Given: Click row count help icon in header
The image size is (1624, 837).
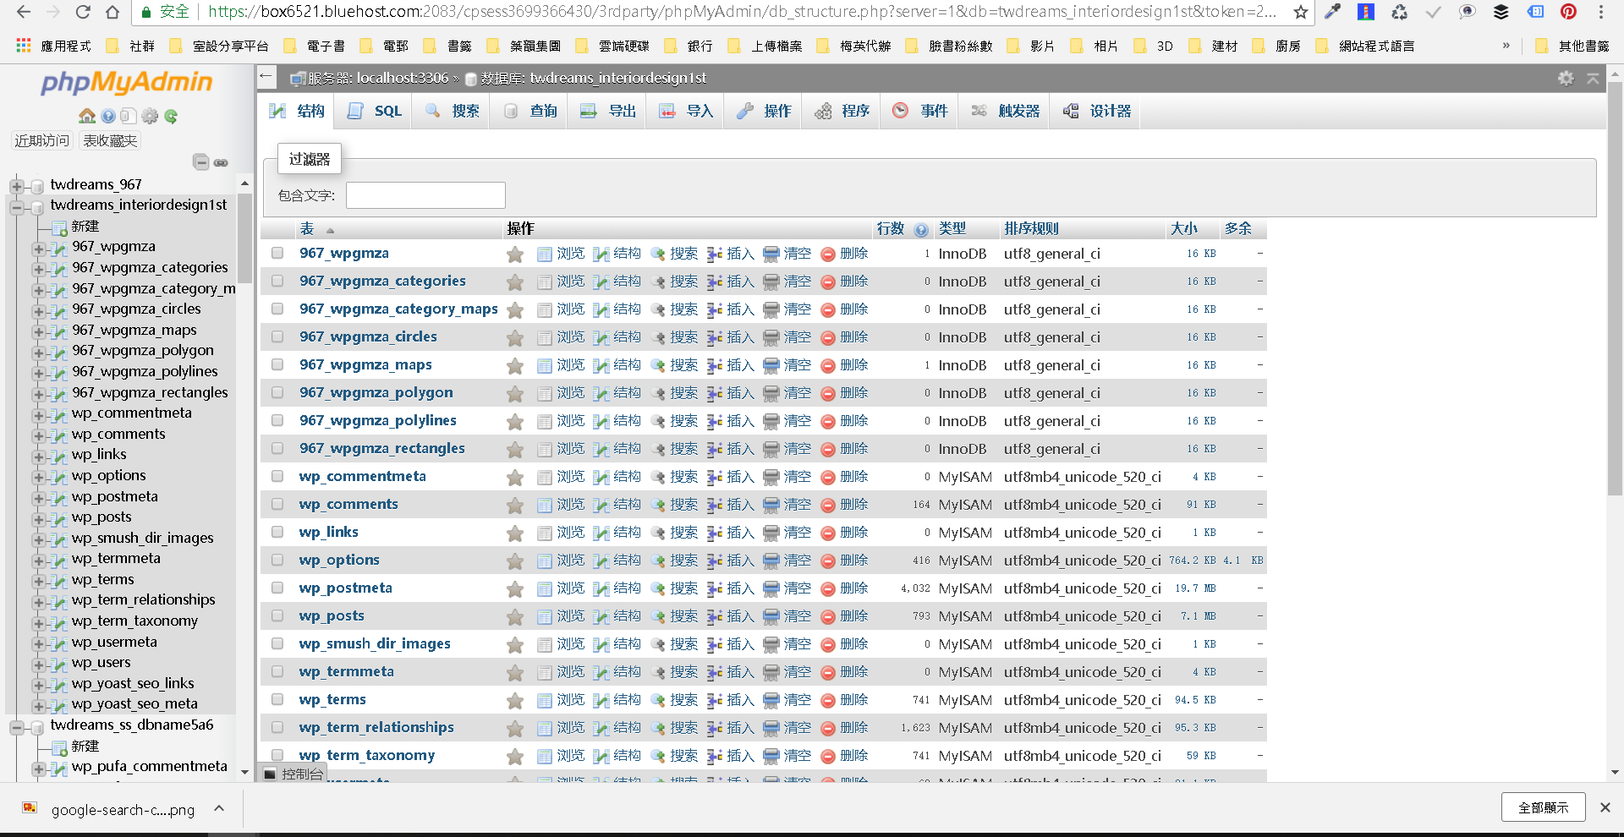Looking at the screenshot, I should tap(921, 229).
